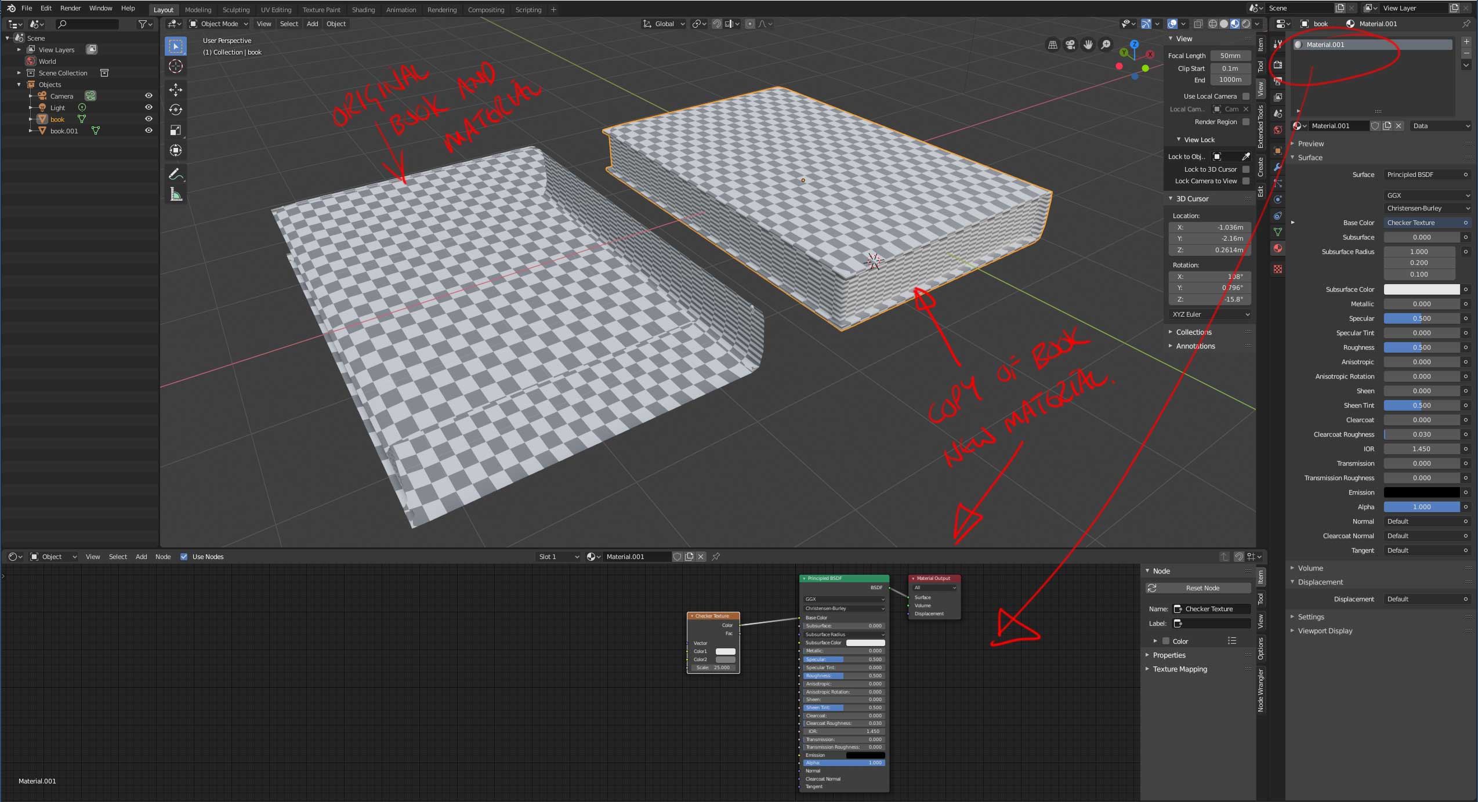Activate the Scale tool
1478x802 pixels.
[176, 130]
